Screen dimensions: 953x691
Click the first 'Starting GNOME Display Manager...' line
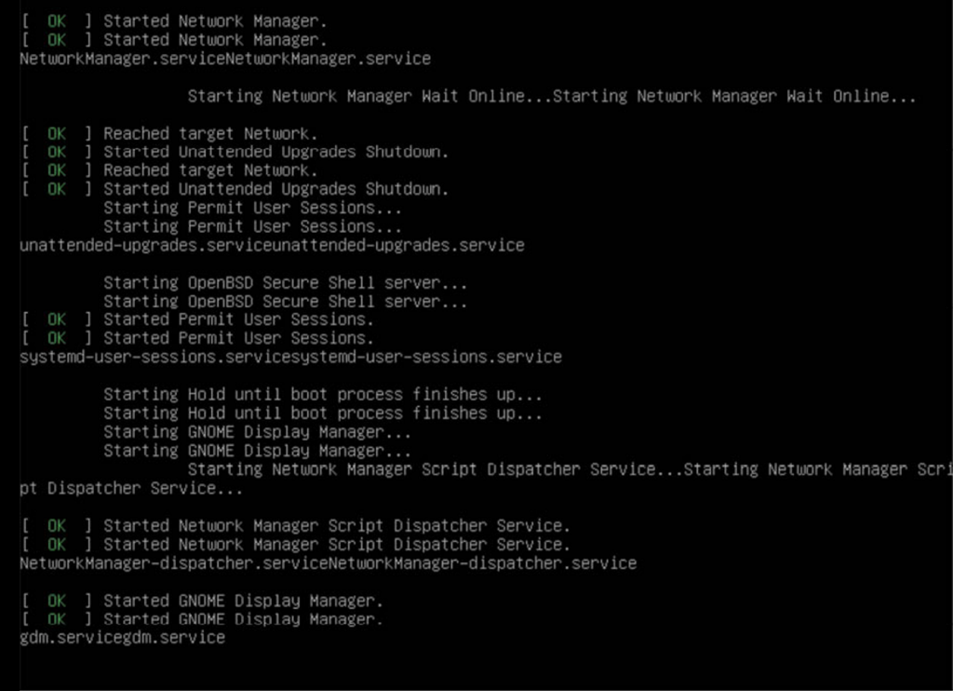click(x=257, y=432)
